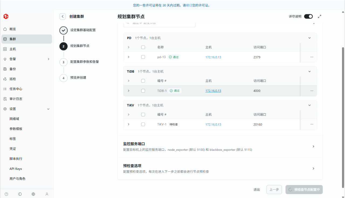Open the more actions menu for TiDB-1

coord(312,91)
